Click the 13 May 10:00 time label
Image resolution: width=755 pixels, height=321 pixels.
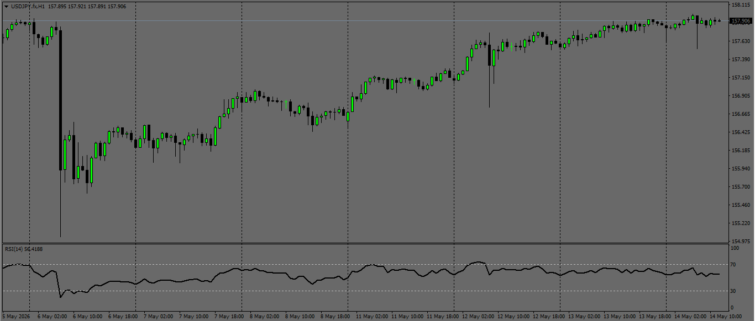point(619,317)
